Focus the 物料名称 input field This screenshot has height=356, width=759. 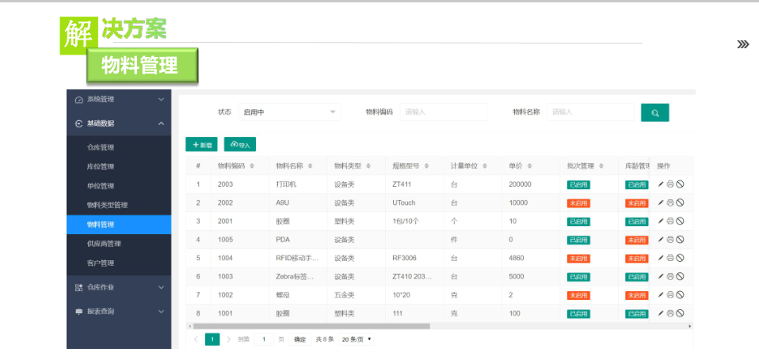[x=590, y=112]
